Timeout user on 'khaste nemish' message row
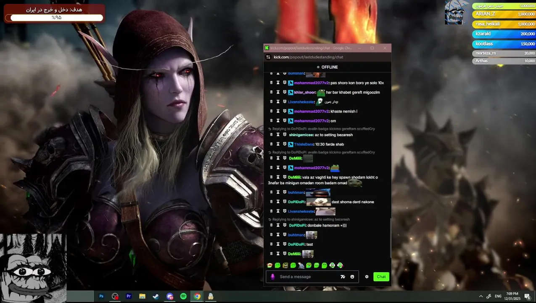 tap(278, 111)
